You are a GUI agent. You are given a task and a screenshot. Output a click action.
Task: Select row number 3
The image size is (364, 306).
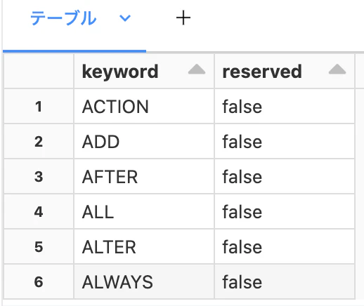click(39, 176)
